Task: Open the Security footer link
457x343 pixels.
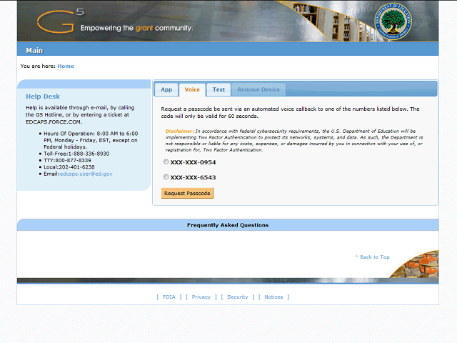Action: pyautogui.click(x=238, y=297)
